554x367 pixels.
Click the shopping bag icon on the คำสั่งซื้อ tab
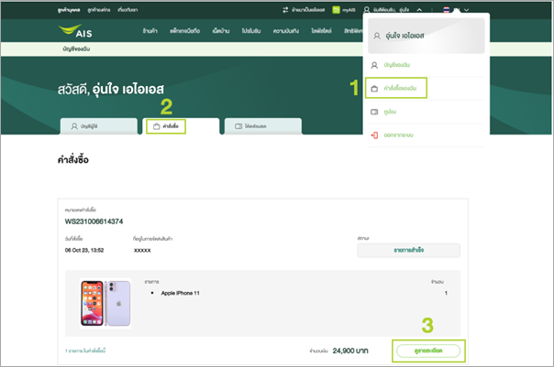coord(157,126)
